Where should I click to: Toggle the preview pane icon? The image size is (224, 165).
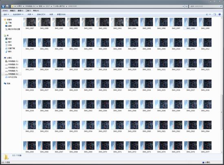[215, 14]
